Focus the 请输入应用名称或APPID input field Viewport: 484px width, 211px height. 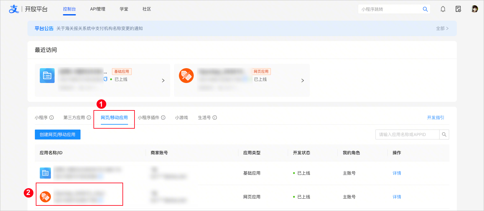coord(407,134)
